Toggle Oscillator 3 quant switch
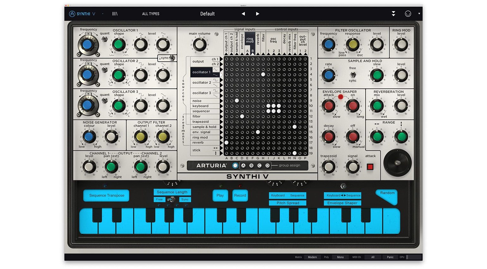 coord(104,101)
